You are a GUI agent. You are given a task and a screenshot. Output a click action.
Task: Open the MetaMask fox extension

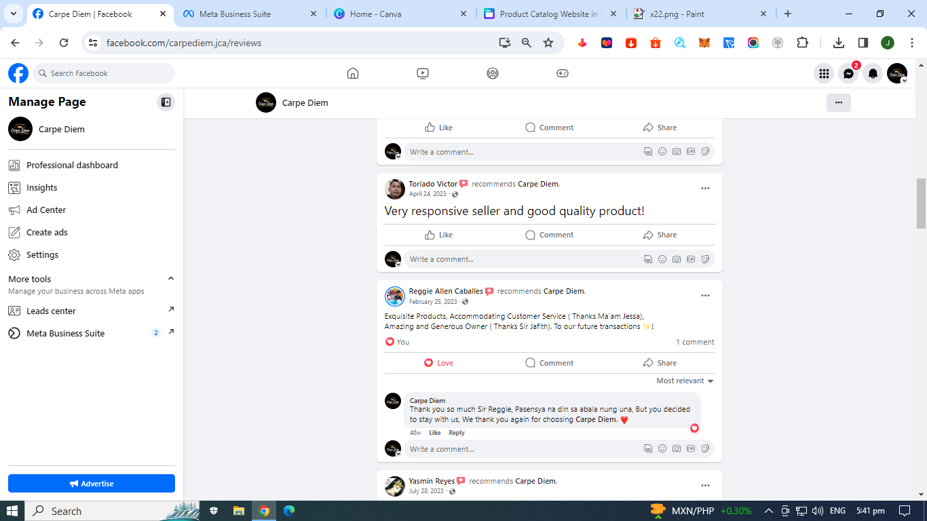point(704,43)
